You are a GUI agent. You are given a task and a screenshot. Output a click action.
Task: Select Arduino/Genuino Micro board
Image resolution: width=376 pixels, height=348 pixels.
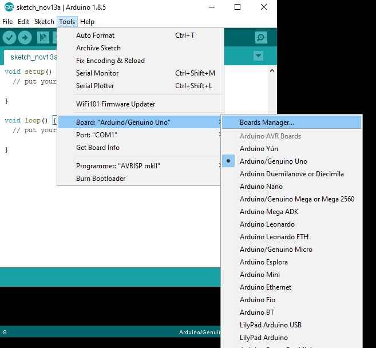tap(292, 250)
